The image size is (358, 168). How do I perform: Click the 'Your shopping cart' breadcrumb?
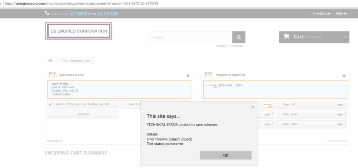click(76, 61)
